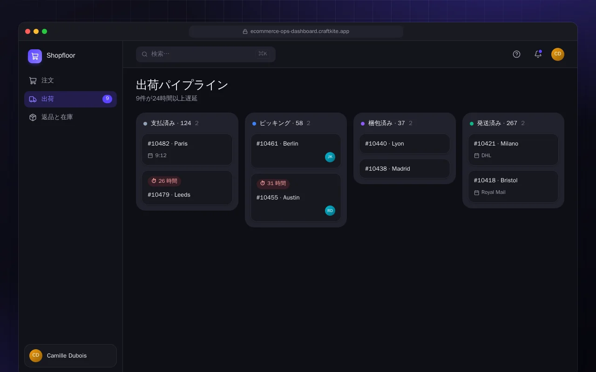Select the 出荷 shipping sidebar item
The image size is (596, 372).
point(70,99)
